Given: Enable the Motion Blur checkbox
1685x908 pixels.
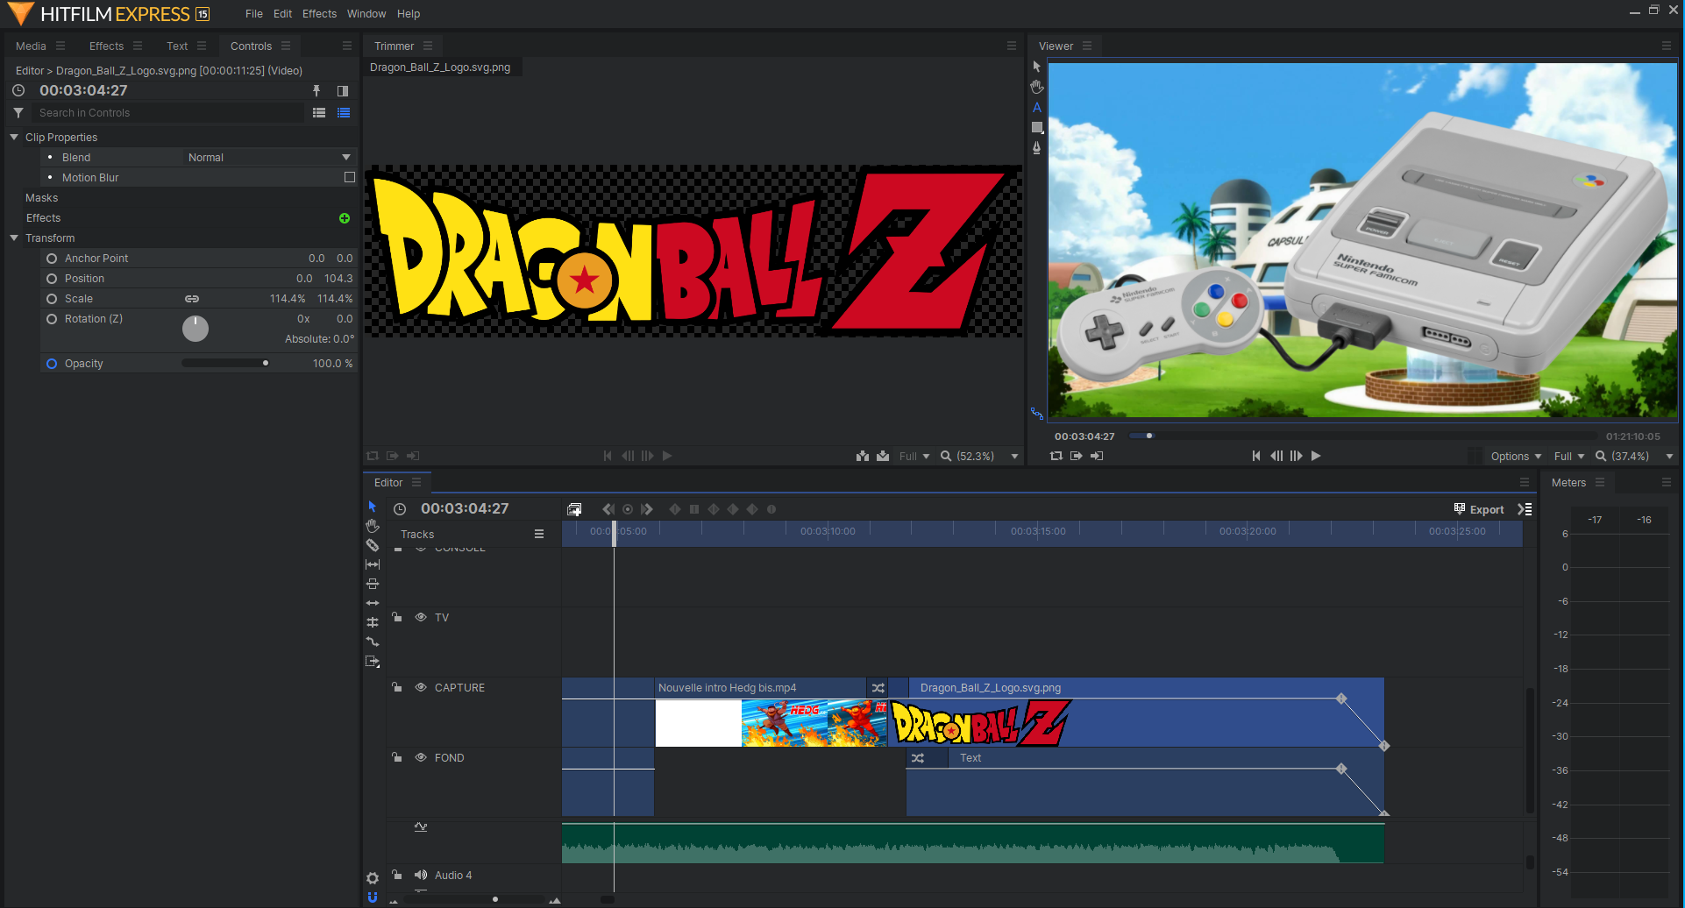Looking at the screenshot, I should tap(350, 177).
